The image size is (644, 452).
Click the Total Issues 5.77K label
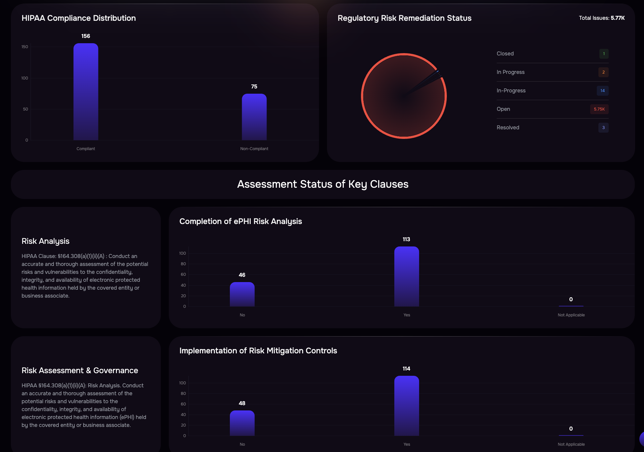[601, 18]
